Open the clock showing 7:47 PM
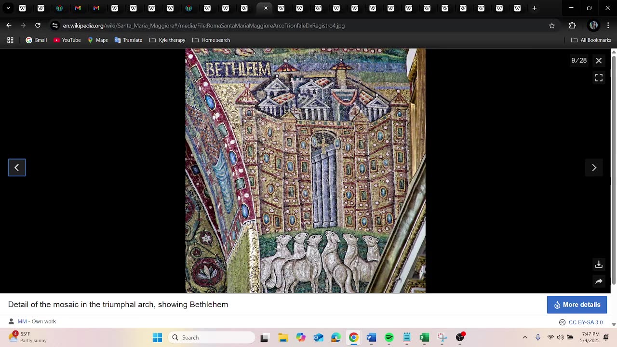The image size is (617, 347). [590, 337]
